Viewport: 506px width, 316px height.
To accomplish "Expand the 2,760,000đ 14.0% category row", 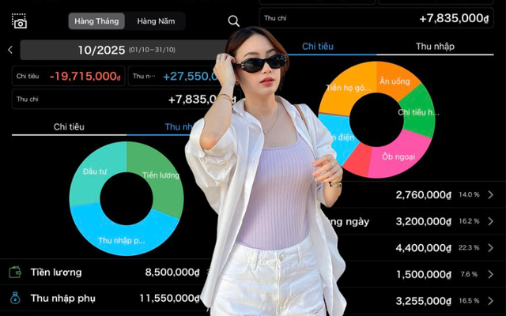I will point(490,194).
